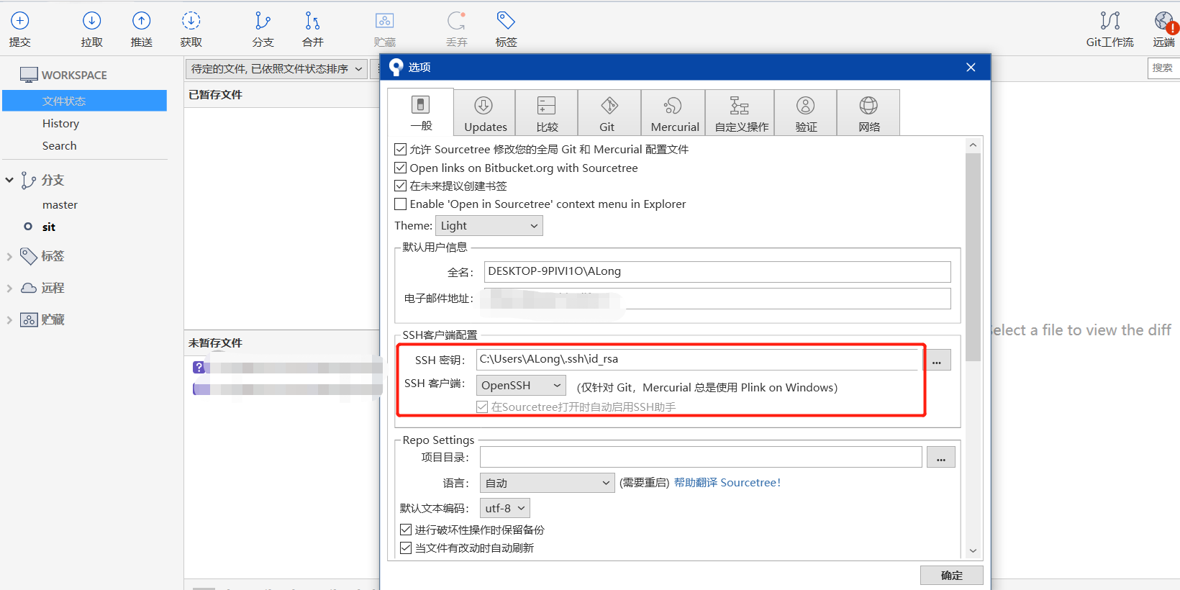Browse for SSH 密钥 file button
Screen dimensions: 1180x590
tap(937, 360)
